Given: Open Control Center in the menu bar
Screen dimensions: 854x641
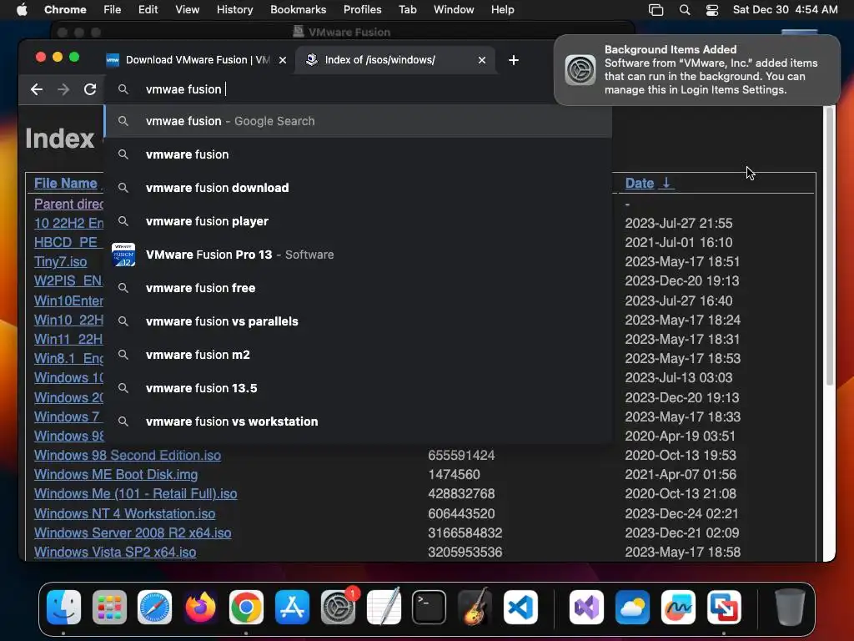Looking at the screenshot, I should [x=712, y=10].
